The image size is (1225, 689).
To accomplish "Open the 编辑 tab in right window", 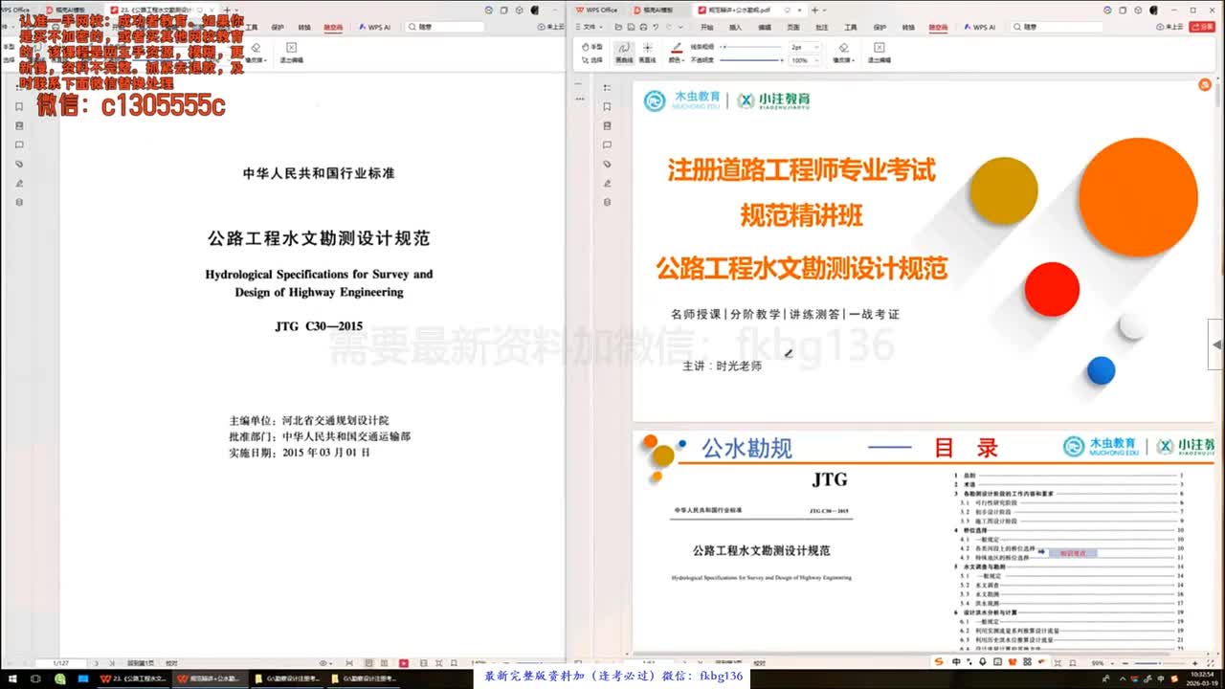I will (765, 28).
